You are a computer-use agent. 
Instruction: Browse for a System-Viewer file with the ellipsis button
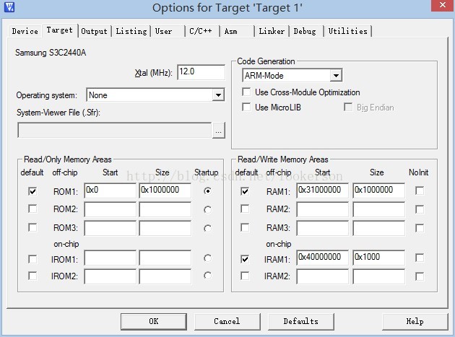click(219, 131)
